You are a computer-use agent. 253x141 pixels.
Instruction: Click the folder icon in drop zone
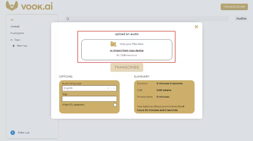113,44
